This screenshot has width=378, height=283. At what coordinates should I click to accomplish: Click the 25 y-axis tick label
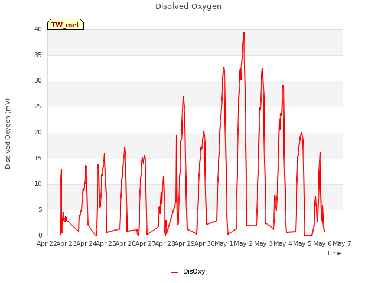tap(38, 106)
